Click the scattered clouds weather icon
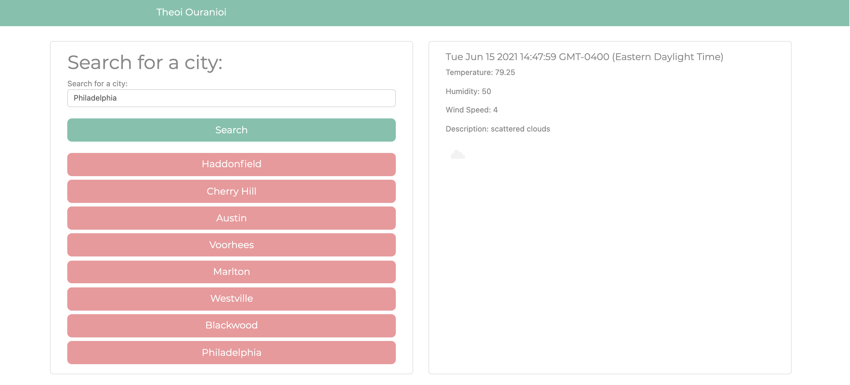This screenshot has height=385, width=850. pyautogui.click(x=457, y=155)
